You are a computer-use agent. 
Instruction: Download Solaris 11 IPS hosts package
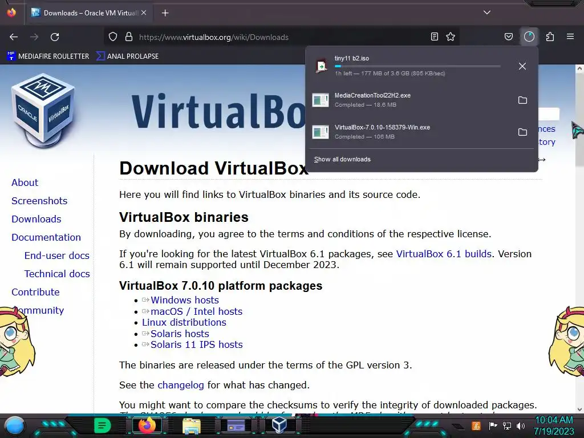(196, 344)
